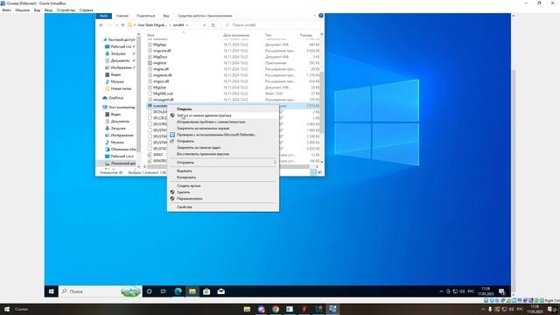Click File Explorer icon on guest taskbar
This screenshot has width=560, height=315.
[x=192, y=291]
